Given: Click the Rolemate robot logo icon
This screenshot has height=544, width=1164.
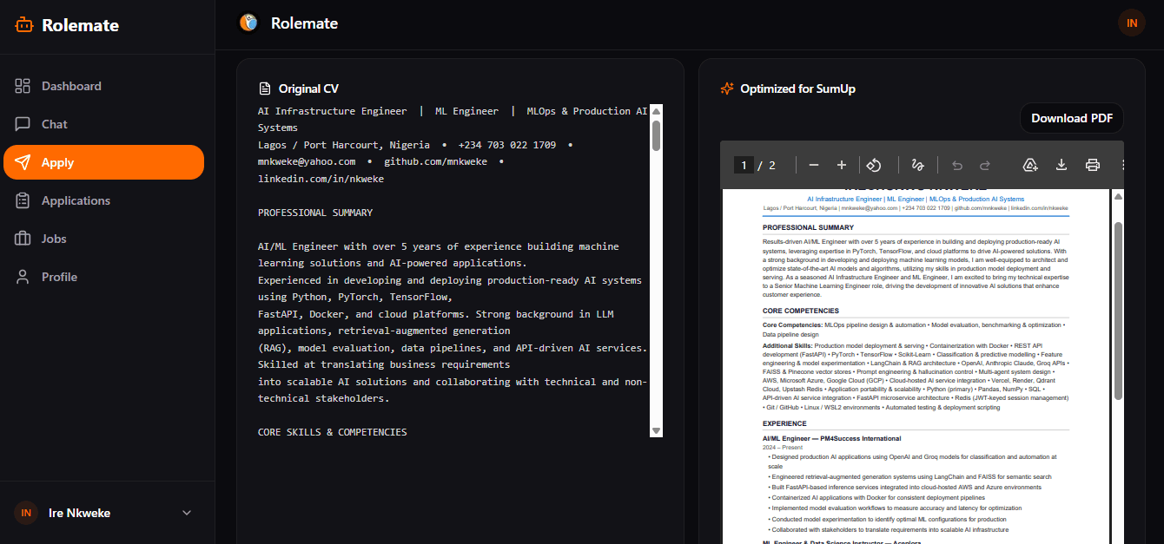Looking at the screenshot, I should click(x=23, y=25).
